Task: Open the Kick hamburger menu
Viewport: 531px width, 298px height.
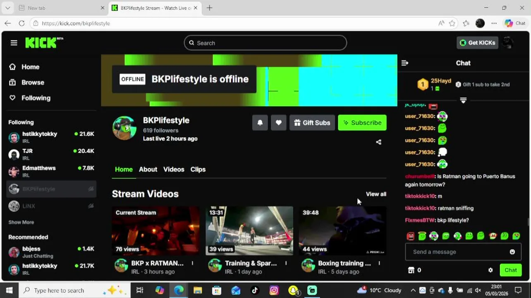Action: coord(14,43)
